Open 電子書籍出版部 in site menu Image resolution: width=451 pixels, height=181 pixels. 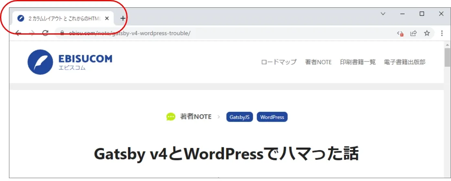tap(405, 62)
